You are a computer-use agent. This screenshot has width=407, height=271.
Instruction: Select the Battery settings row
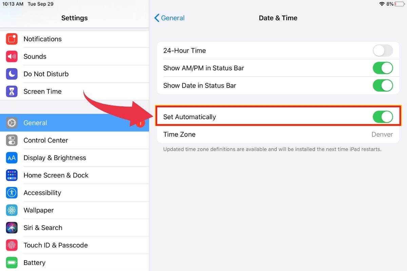[x=75, y=263]
